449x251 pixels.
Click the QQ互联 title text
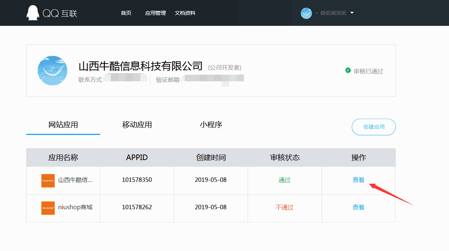click(x=60, y=14)
